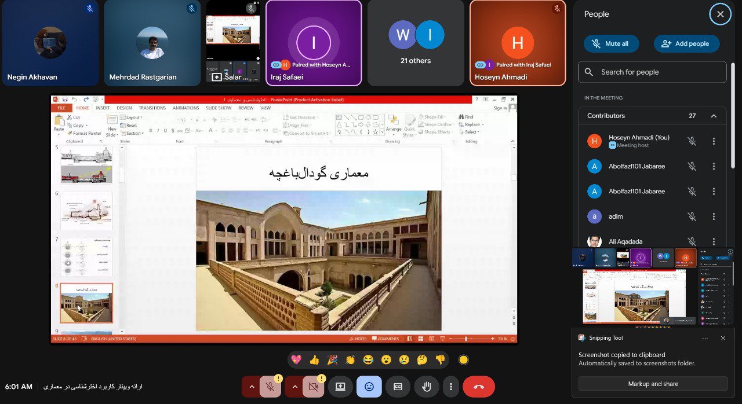
Task: Click the Present now screen-share icon
Action: coord(340,387)
